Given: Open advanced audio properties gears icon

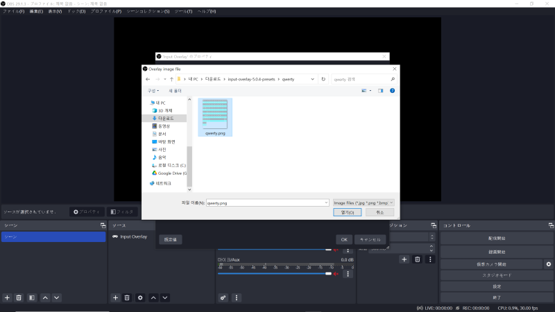Looking at the screenshot, I should pyautogui.click(x=223, y=297).
